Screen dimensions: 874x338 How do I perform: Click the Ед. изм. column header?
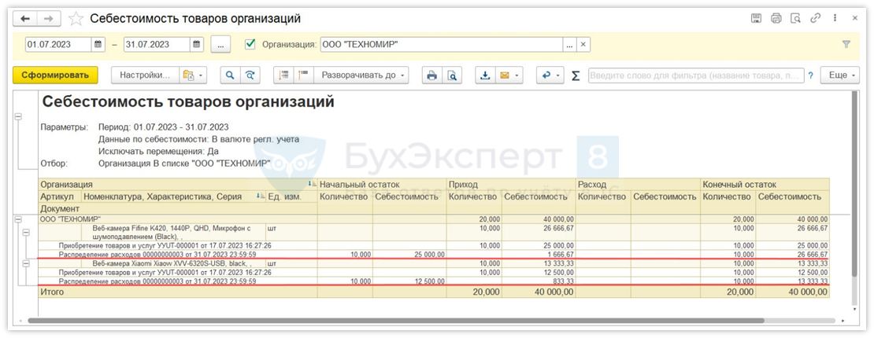[291, 197]
